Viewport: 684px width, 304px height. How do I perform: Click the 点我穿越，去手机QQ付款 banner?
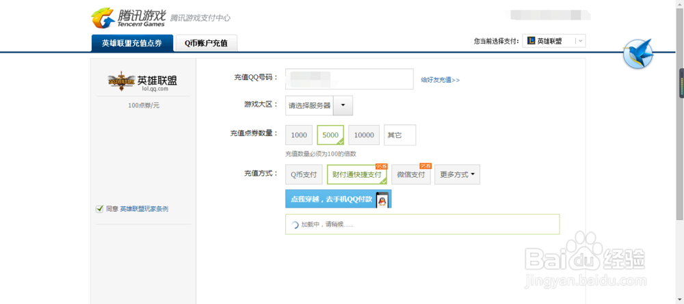[x=338, y=199]
